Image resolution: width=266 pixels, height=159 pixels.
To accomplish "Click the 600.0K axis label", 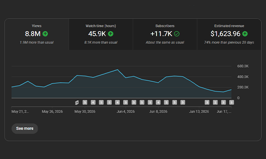I will (x=243, y=66).
